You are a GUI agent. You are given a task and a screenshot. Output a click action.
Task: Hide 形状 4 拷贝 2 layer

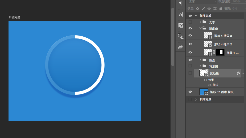(x=190, y=44)
